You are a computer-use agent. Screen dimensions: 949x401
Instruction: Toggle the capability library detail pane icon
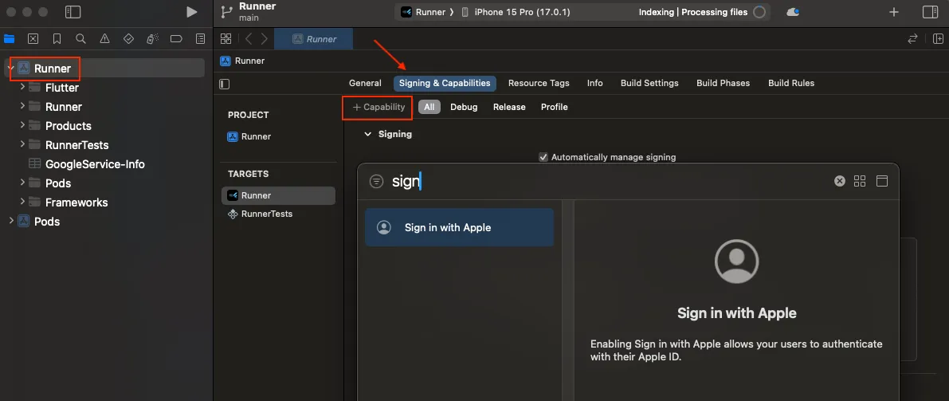tap(882, 180)
